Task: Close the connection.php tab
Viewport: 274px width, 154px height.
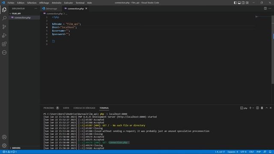Action: [x=86, y=9]
